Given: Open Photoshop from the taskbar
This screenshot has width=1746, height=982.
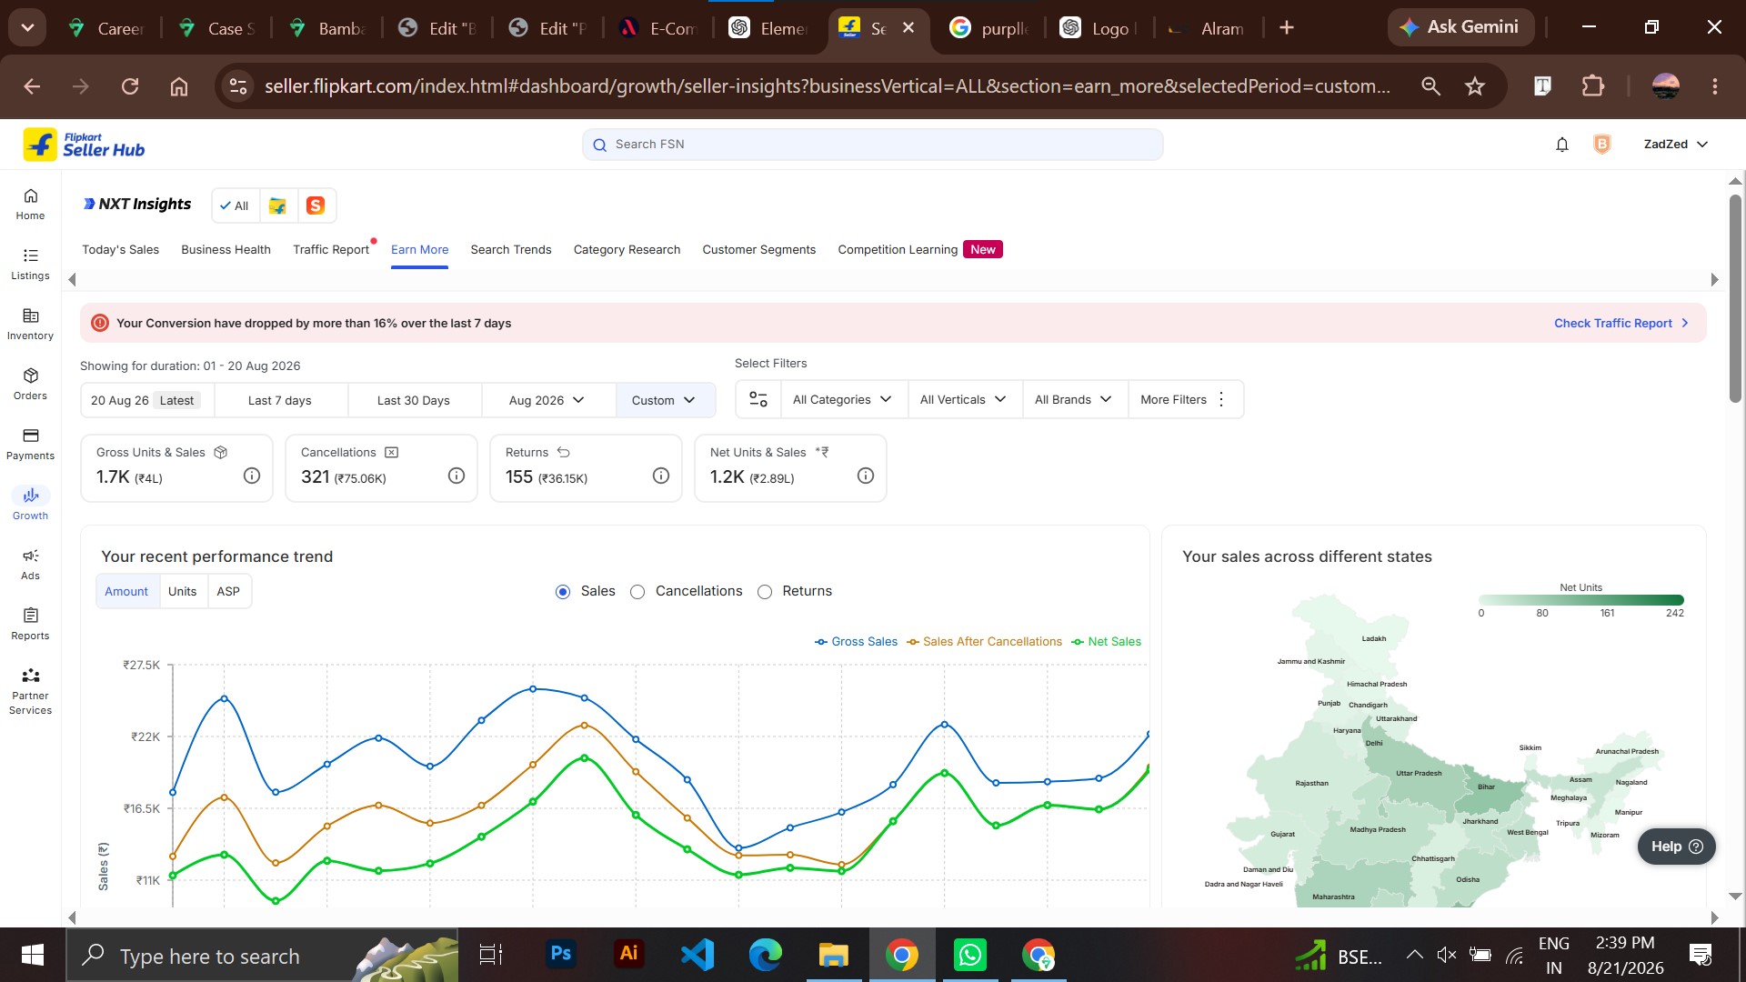Looking at the screenshot, I should [x=561, y=955].
